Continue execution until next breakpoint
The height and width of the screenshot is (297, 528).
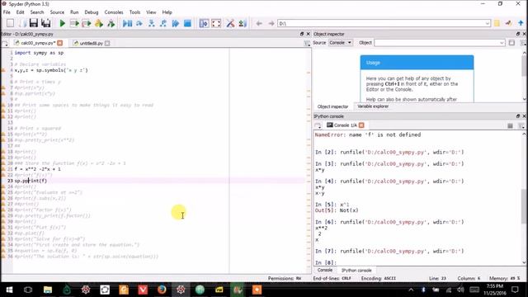click(x=176, y=23)
